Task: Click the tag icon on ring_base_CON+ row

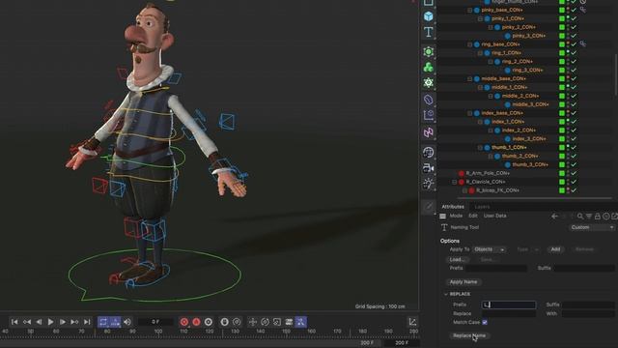Action: click(582, 44)
